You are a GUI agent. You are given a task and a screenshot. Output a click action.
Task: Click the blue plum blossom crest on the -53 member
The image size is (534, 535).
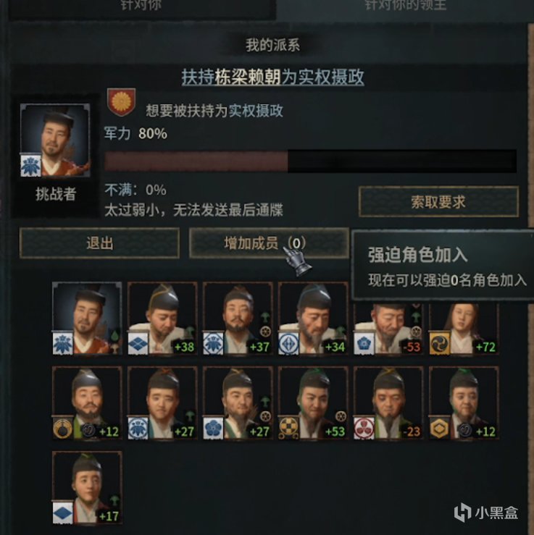364,343
